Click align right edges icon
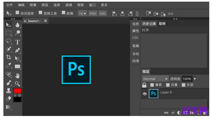This screenshot has height=119, width=212. pos(130,14)
